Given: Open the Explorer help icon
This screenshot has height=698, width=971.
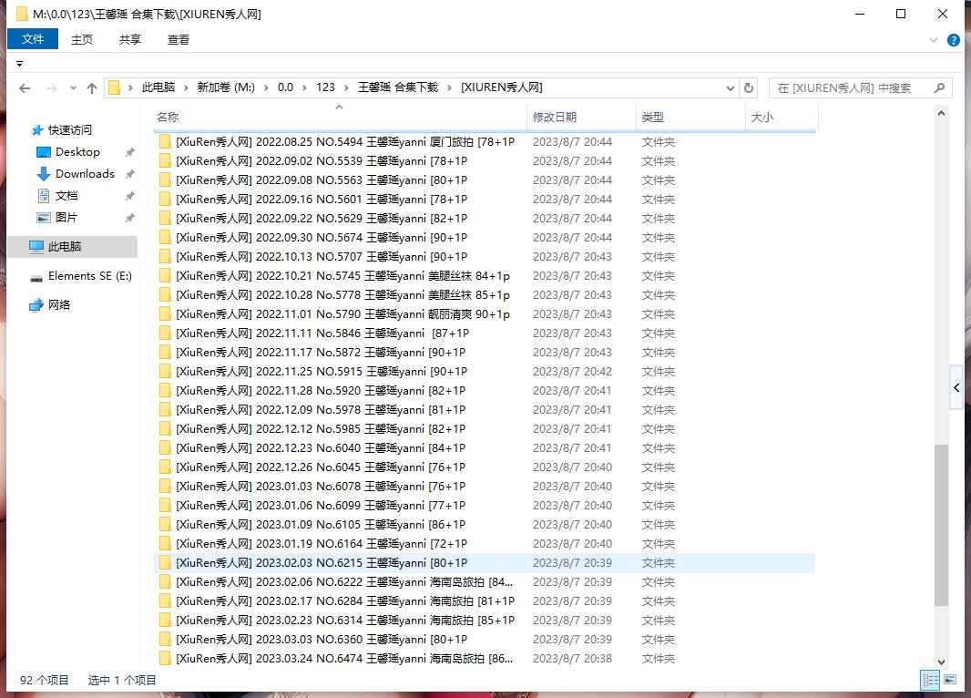Looking at the screenshot, I should [x=953, y=40].
